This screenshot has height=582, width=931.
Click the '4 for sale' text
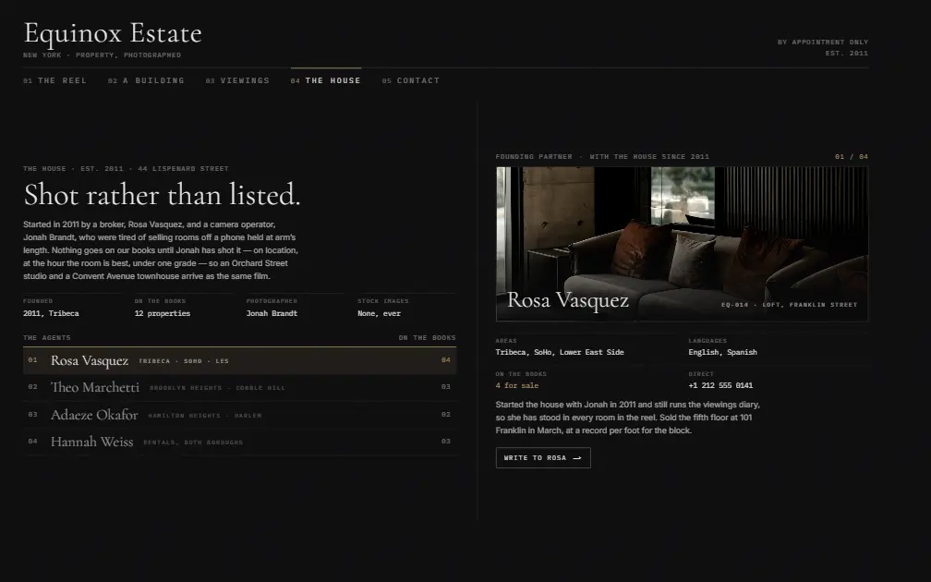tap(517, 385)
